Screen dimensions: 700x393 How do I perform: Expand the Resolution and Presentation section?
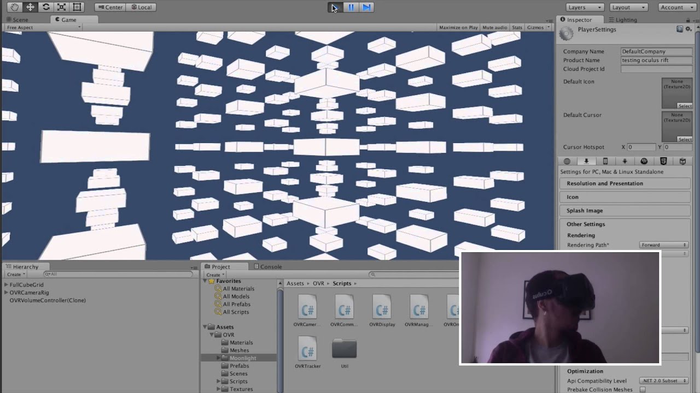pos(625,183)
